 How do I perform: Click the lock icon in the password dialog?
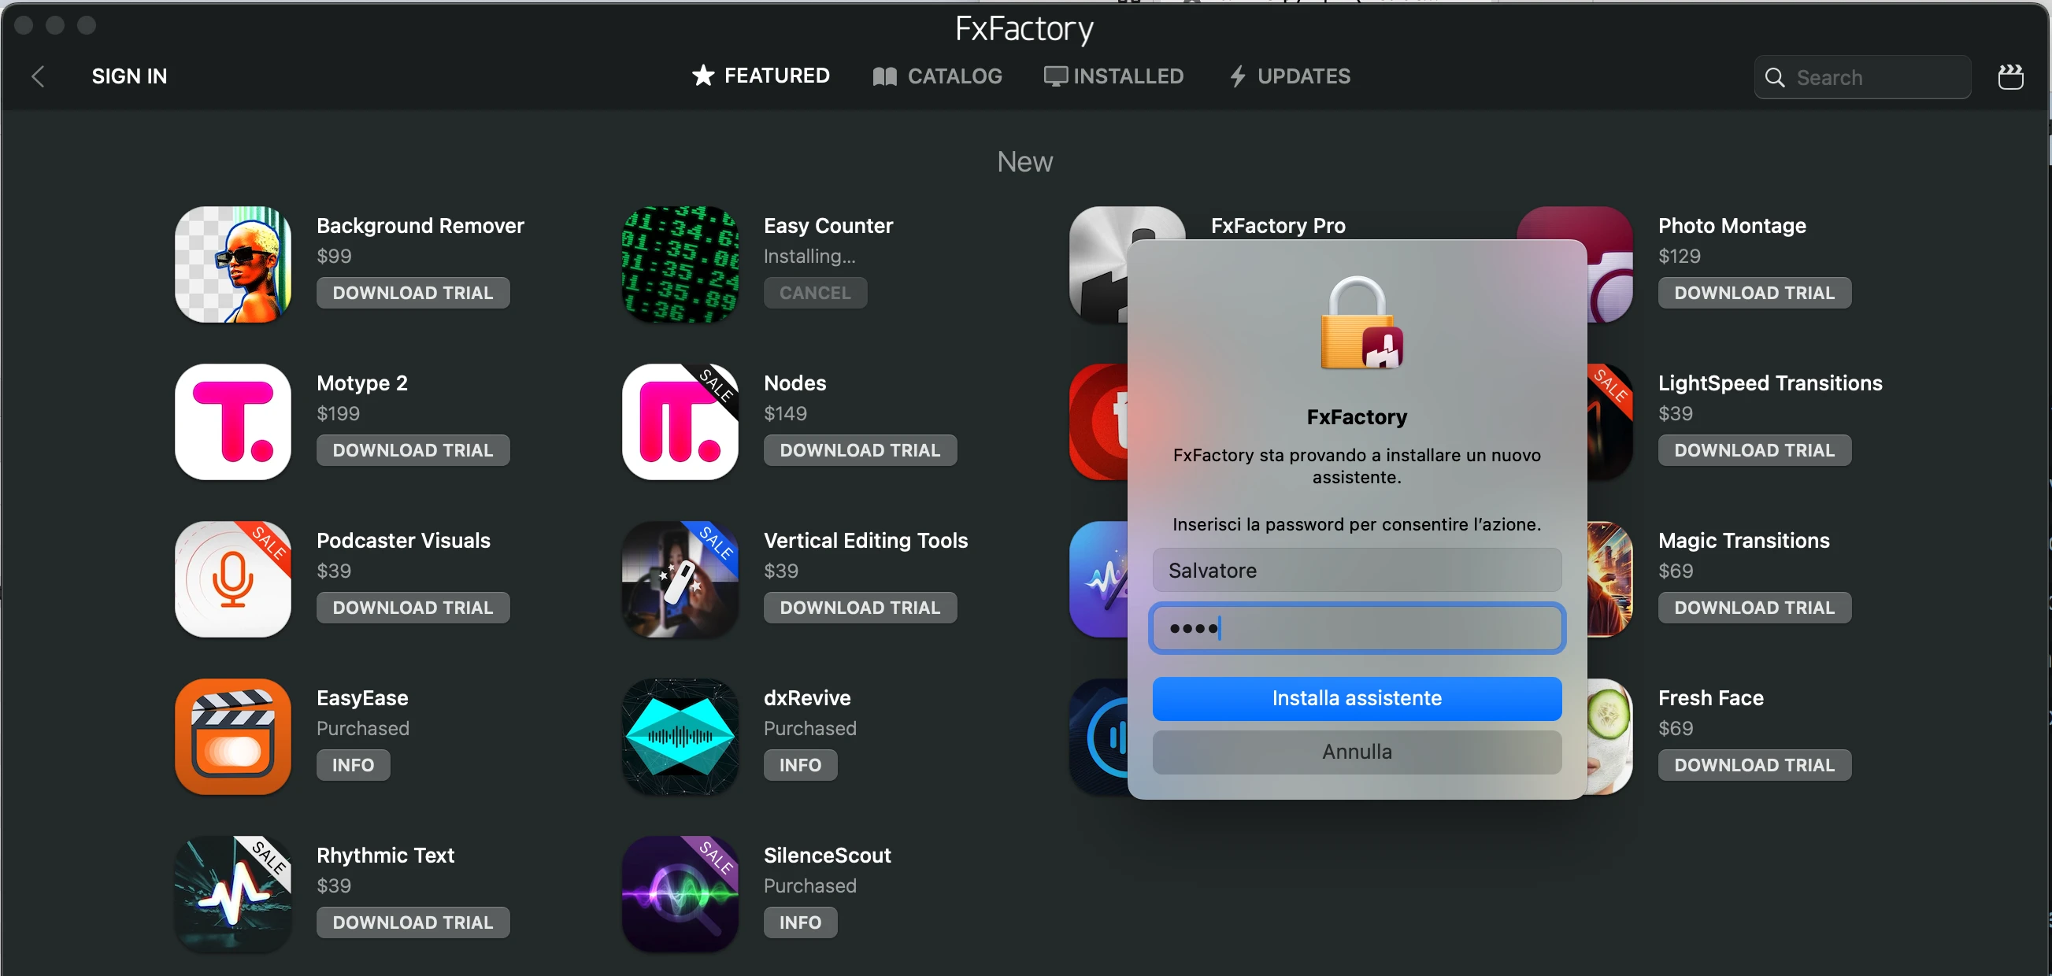1361,323
